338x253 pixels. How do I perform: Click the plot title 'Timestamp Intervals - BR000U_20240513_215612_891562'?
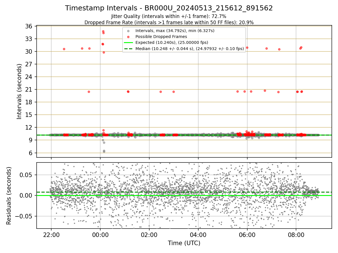click(x=169, y=8)
